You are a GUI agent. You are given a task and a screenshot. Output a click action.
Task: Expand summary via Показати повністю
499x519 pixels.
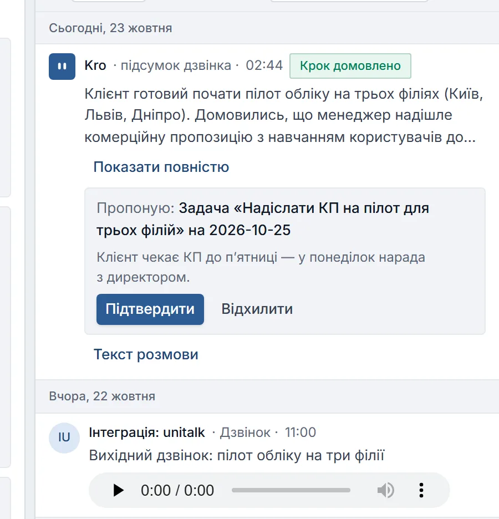coord(161,167)
